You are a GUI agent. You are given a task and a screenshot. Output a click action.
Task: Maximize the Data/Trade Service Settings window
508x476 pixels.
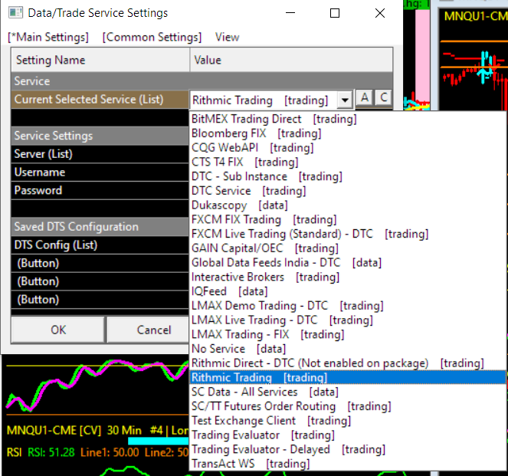pyautogui.click(x=335, y=13)
